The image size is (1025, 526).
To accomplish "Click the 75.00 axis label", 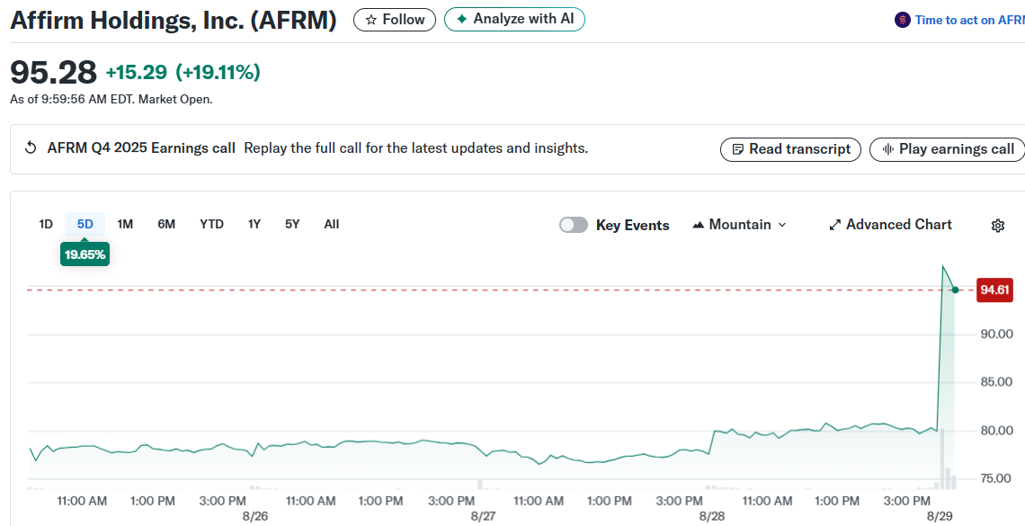I will tap(996, 478).
